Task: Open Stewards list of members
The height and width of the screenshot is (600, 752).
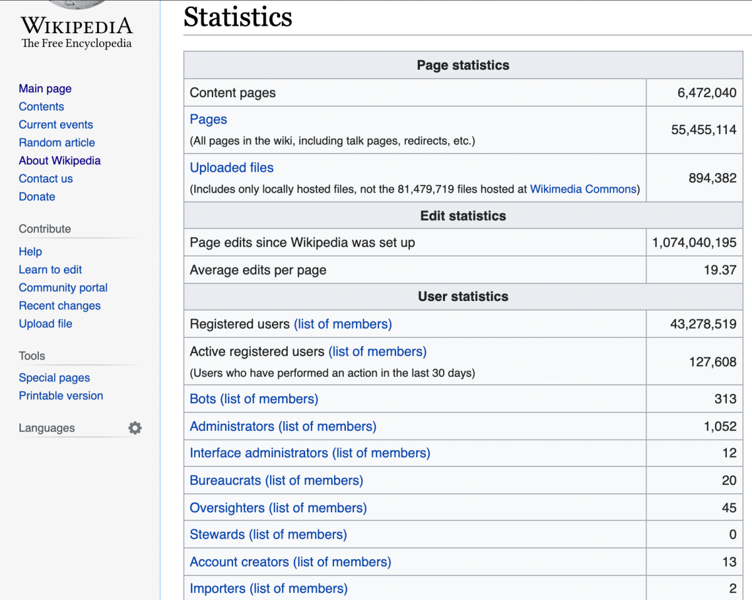Action: tap(298, 534)
